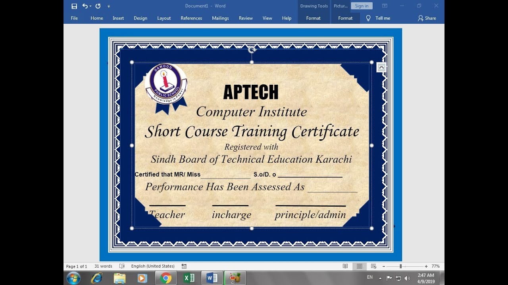
Task: Click the APTECH heading text
Action: point(251,92)
